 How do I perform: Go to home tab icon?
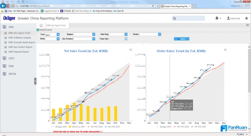pos(41,25)
